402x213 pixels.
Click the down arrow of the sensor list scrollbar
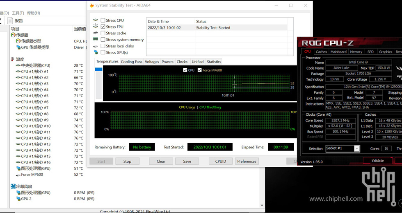[x=262, y=205]
